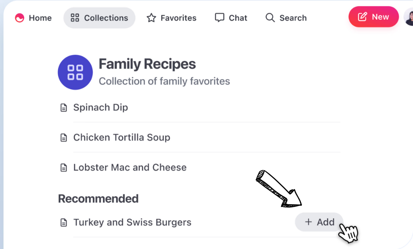
Task: Click the Search magnifier icon
Action: pos(270,18)
